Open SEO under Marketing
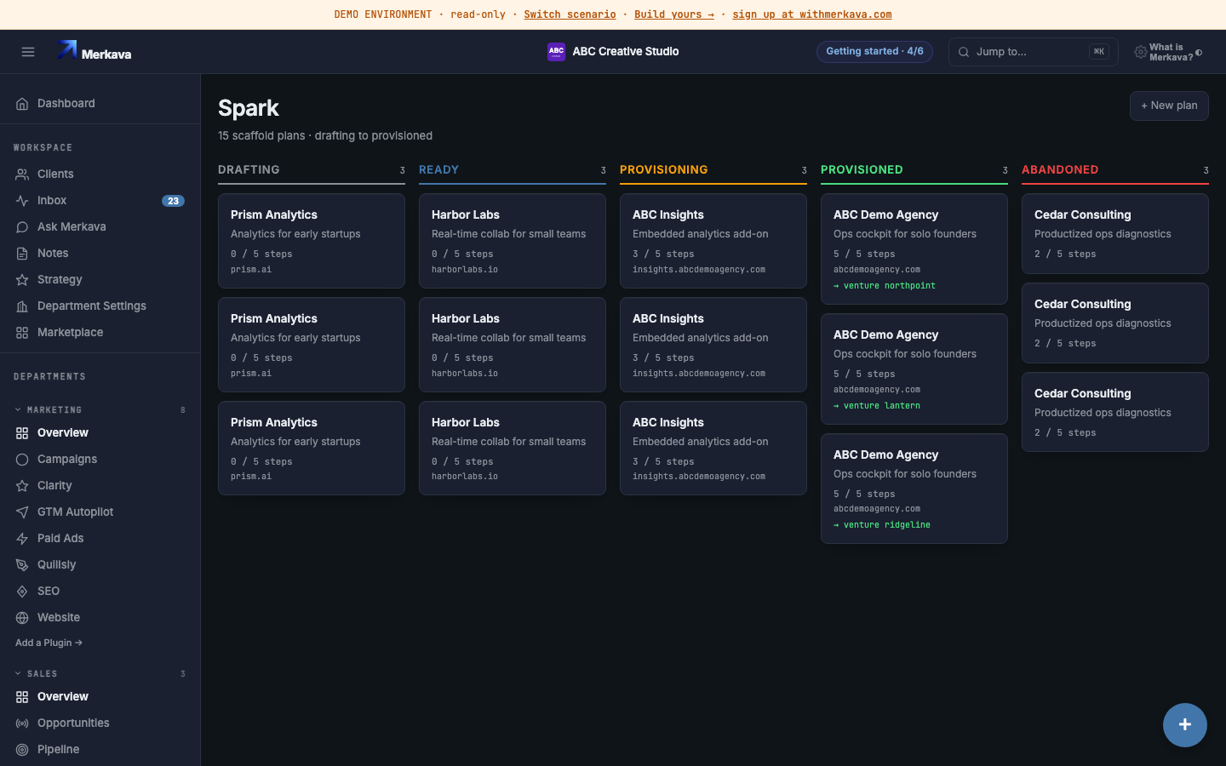Screen dimensions: 1226x766 pos(100,592)
